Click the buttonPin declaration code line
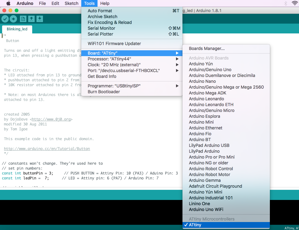 [x=90, y=173]
